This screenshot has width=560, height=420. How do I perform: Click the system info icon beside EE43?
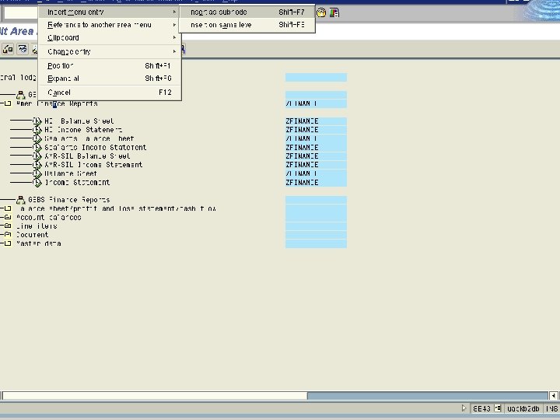pos(497,408)
